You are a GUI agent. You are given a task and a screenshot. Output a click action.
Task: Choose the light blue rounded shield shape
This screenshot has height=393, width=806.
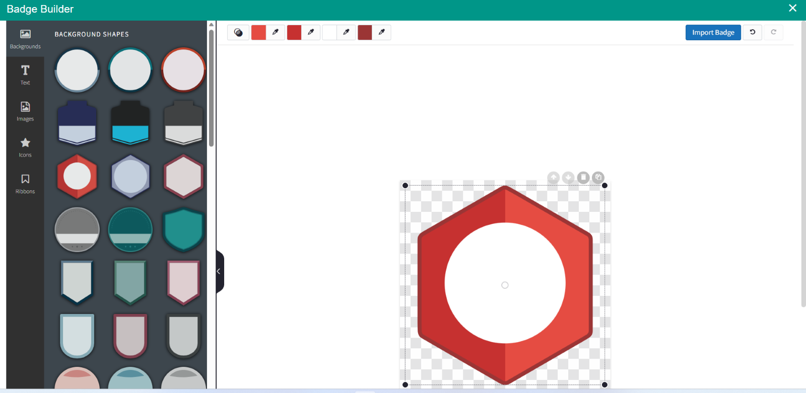pos(77,336)
